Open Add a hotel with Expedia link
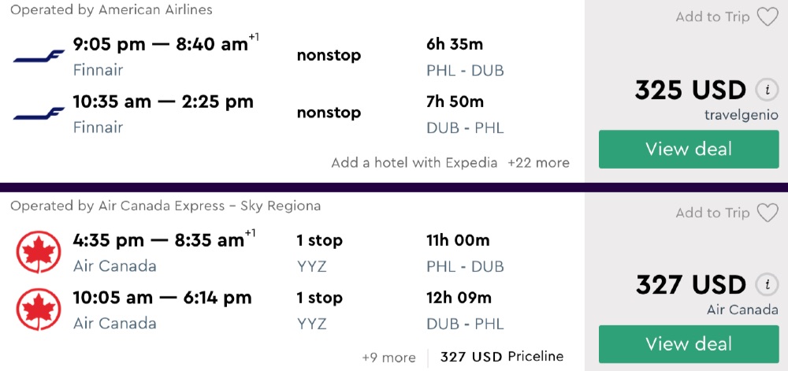 [x=414, y=163]
